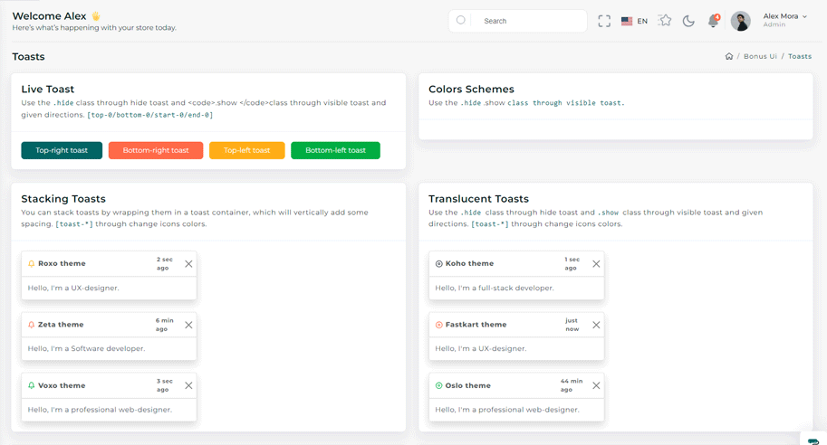
Task: Show the Bottom-left toast
Action: click(x=335, y=150)
